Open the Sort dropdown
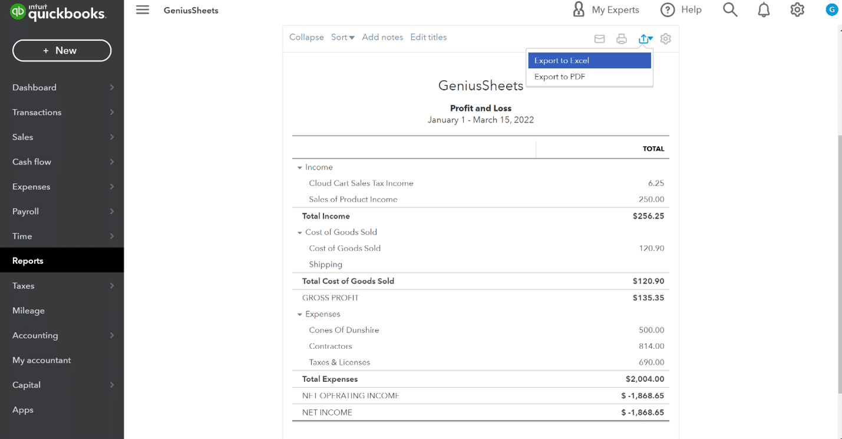842x439 pixels. pos(343,37)
